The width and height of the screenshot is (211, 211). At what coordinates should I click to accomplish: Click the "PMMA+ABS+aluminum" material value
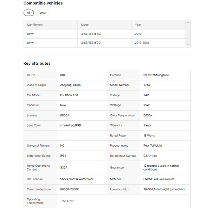click(x=159, y=179)
